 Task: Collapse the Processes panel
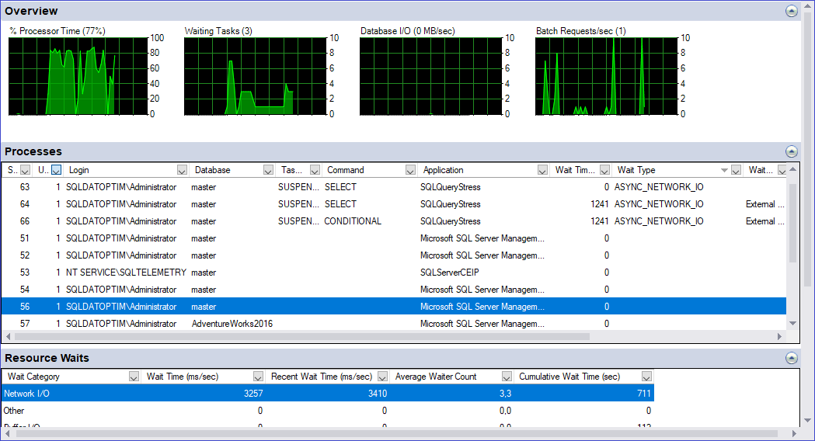point(791,151)
